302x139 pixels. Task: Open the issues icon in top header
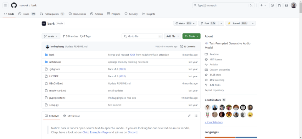coord(272,5)
